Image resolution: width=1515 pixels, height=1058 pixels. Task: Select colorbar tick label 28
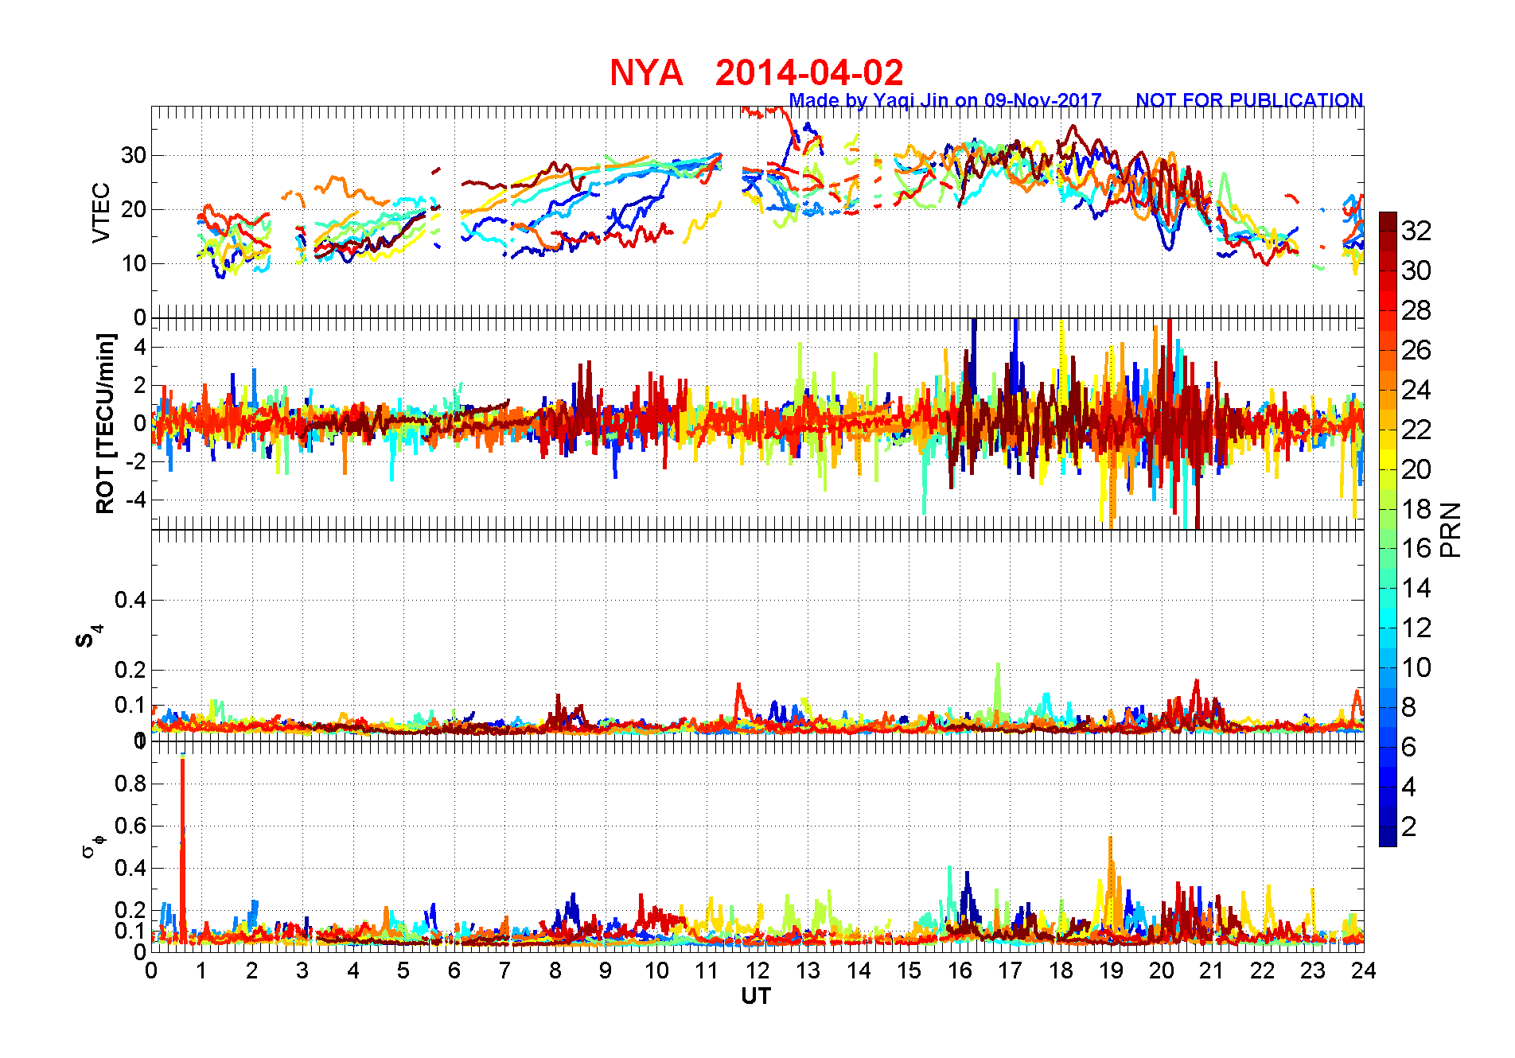1416,310
